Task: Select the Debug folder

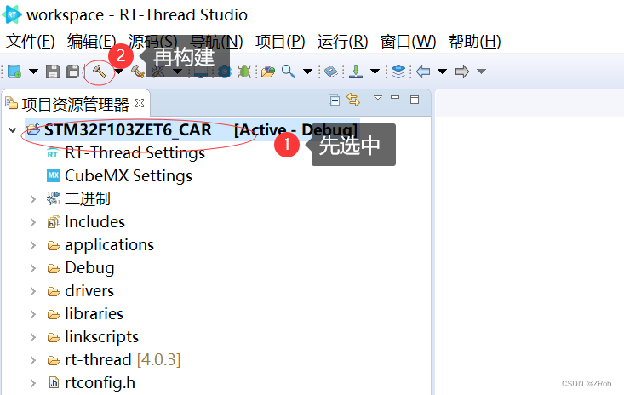Action: [x=89, y=268]
